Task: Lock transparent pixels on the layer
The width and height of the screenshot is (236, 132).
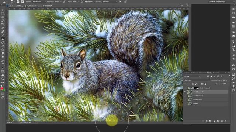Action: (x=193, y=84)
